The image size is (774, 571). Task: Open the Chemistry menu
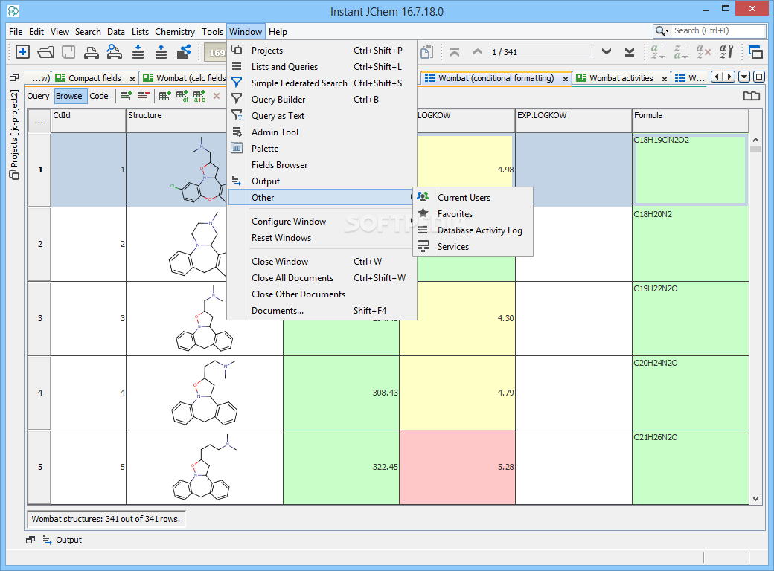pos(175,31)
